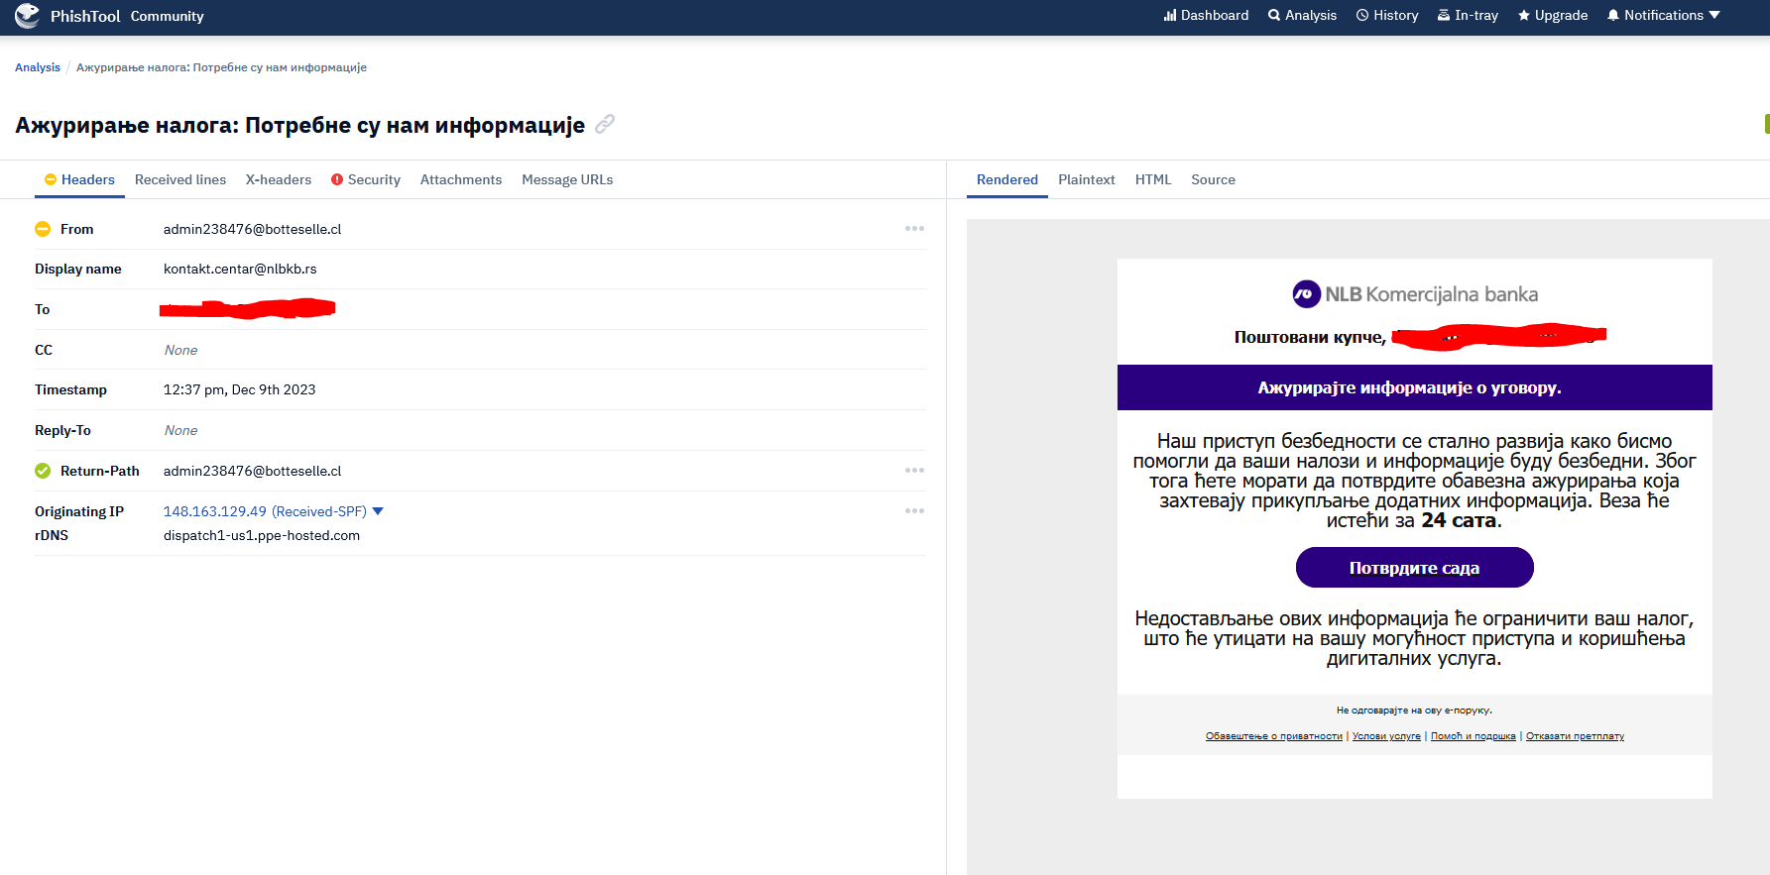Open the Security tab
Screen dimensions: 1770x875
tap(366, 179)
